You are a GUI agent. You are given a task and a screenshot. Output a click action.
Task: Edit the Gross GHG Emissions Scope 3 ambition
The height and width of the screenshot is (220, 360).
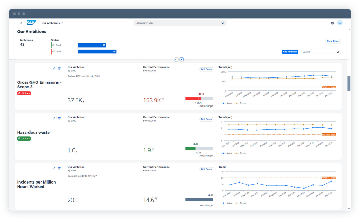[54, 68]
